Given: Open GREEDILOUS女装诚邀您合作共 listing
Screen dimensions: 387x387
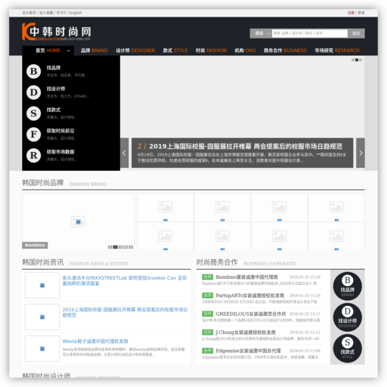Looking at the screenshot, I should [x=251, y=314].
